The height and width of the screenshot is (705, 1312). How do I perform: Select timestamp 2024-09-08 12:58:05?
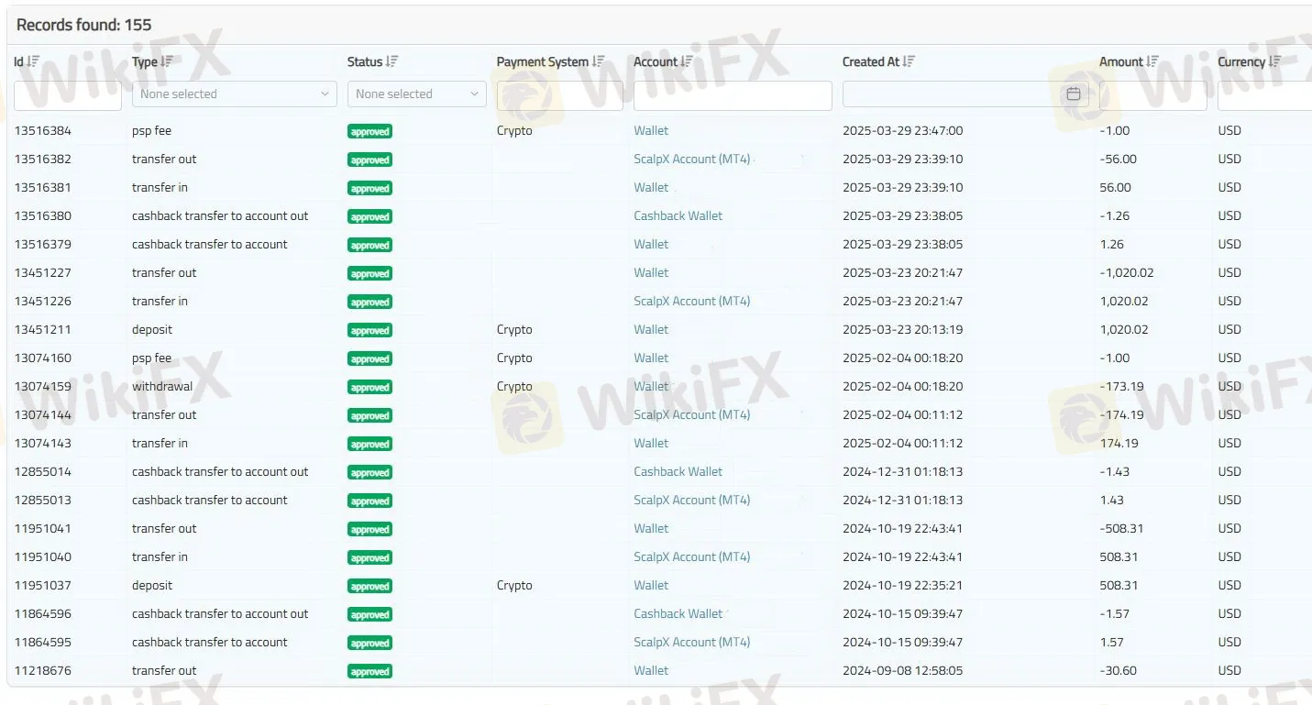point(902,670)
